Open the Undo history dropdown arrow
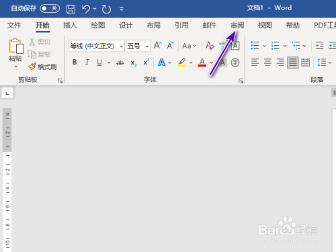Image resolution: width=336 pixels, height=252 pixels. pos(95,9)
